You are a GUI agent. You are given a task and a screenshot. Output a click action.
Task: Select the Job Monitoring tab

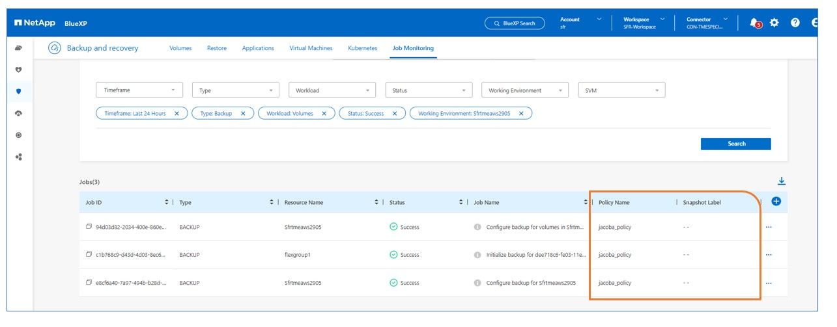coord(413,48)
